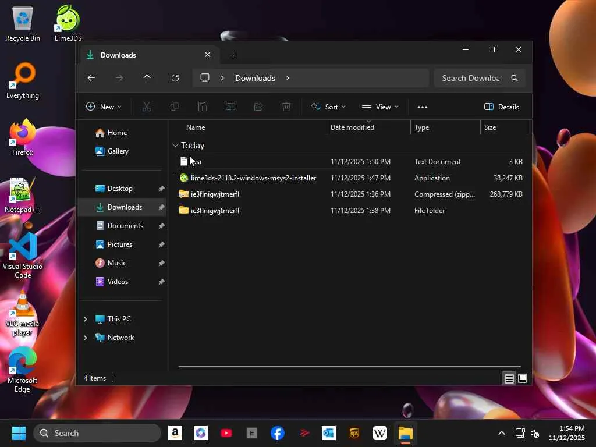The image size is (596, 447).
Task: Select the Everything desktop icon
Action: 23,80
